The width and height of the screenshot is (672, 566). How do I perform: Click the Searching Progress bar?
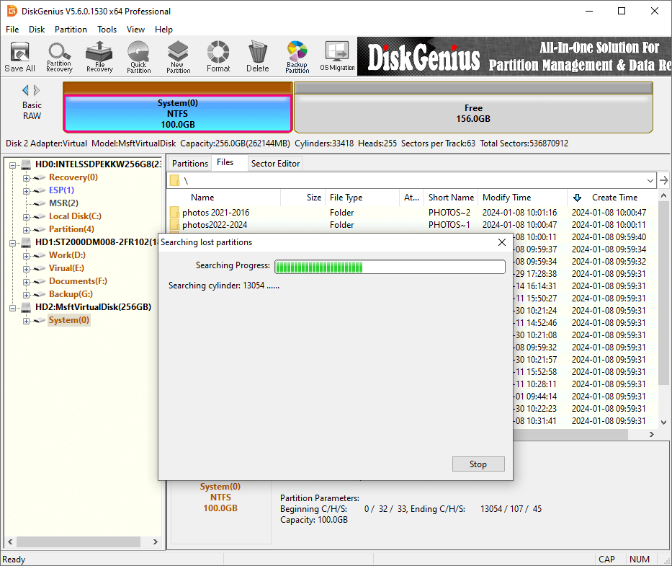(390, 267)
